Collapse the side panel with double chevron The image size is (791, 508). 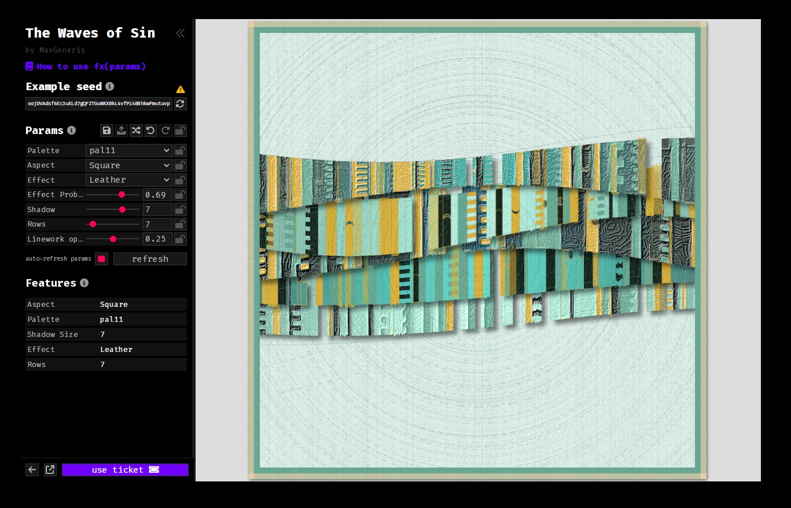pyautogui.click(x=180, y=34)
